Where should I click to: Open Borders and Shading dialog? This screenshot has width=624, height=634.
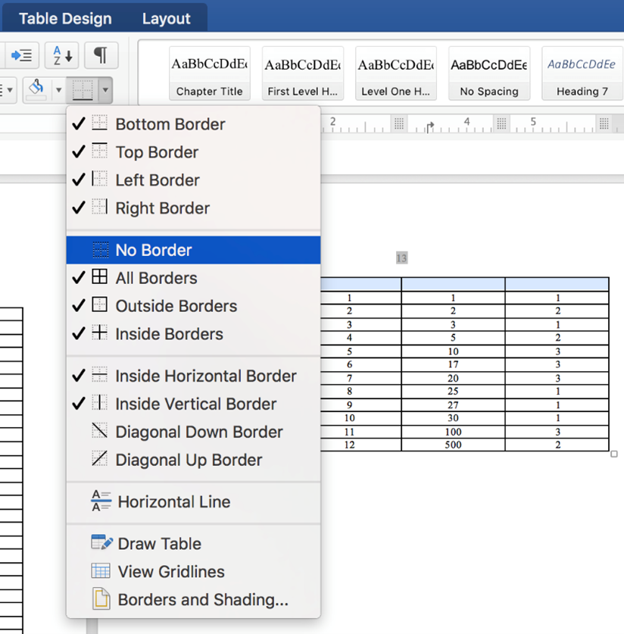pyautogui.click(x=193, y=599)
